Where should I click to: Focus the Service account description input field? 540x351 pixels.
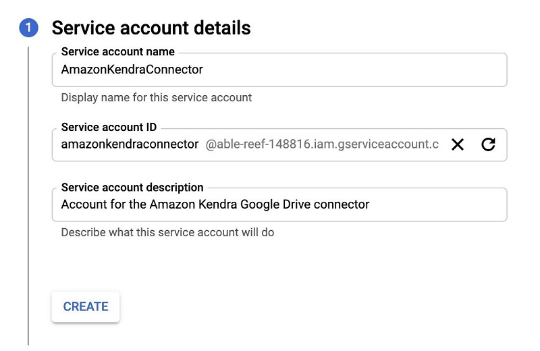pyautogui.click(x=279, y=205)
